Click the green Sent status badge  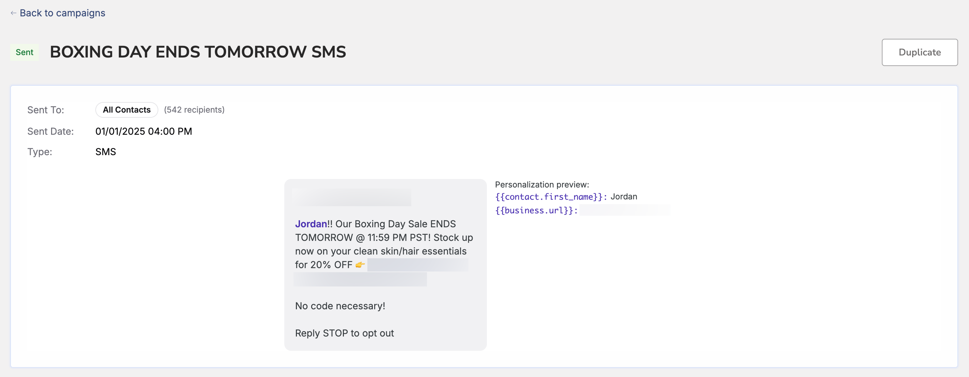[x=25, y=52]
